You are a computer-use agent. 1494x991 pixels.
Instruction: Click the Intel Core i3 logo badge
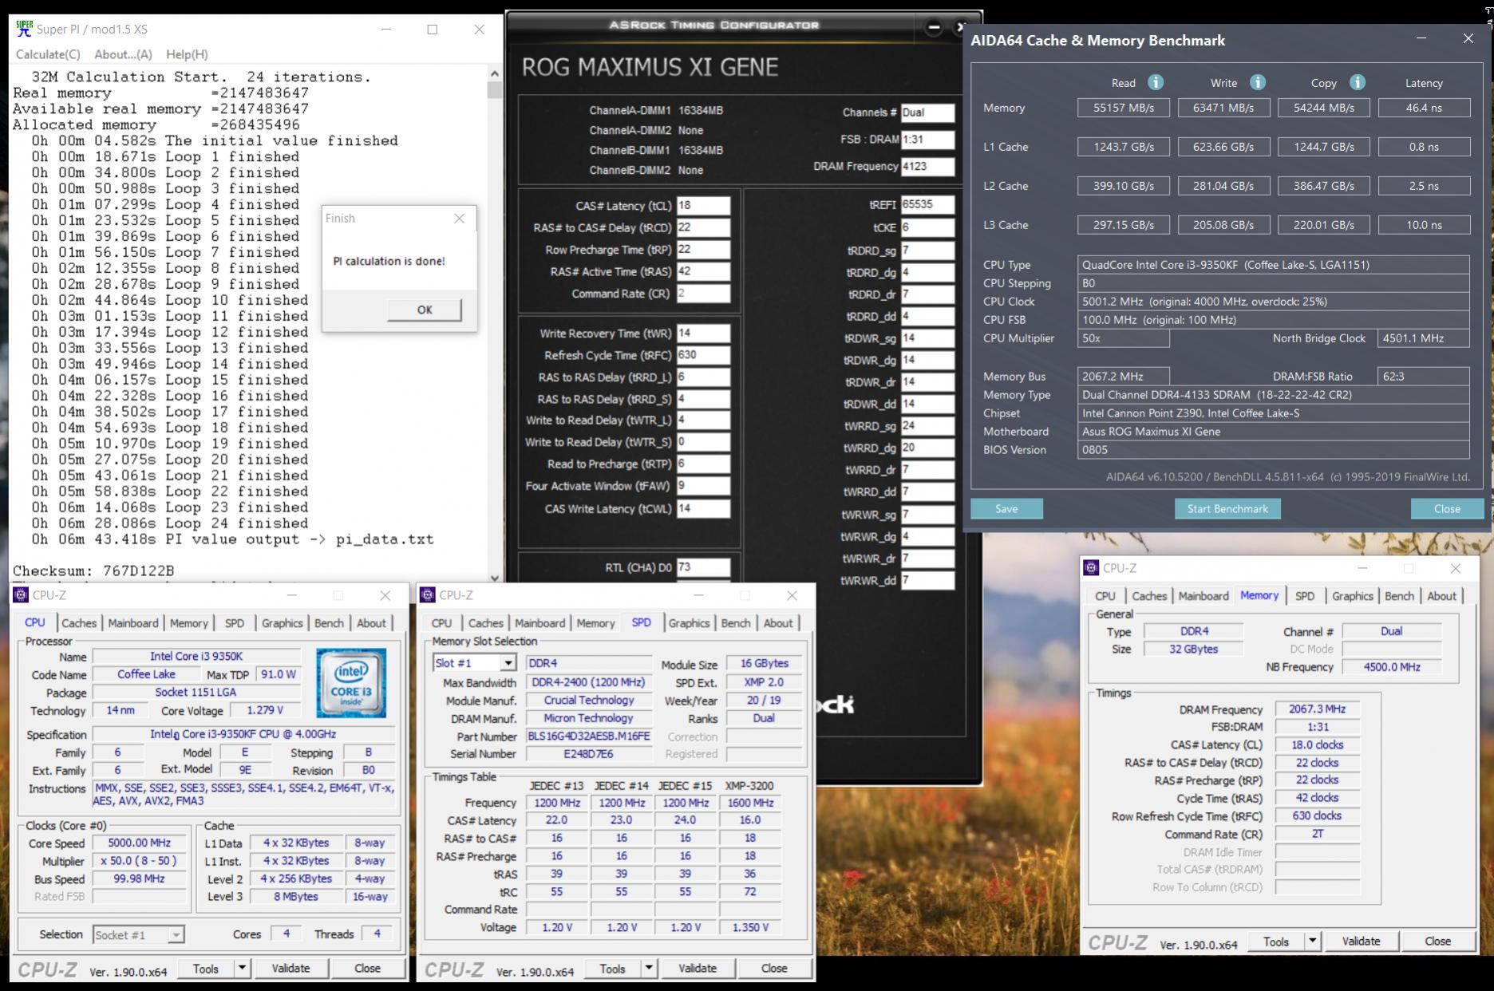point(351,682)
